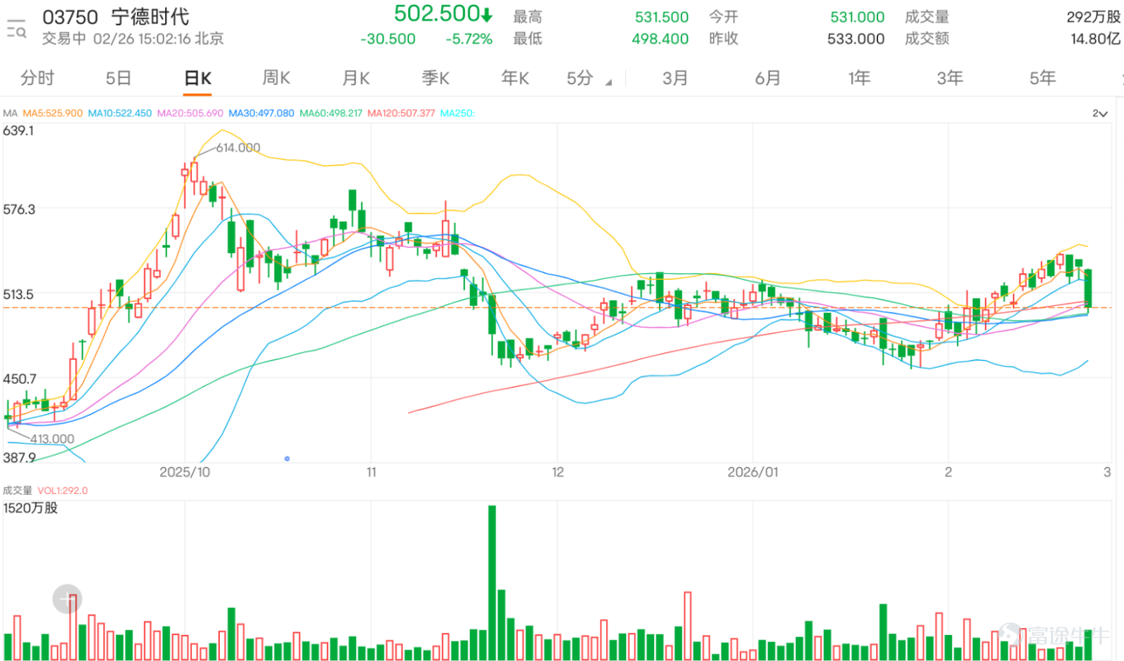Click the 2025/10 date axis label

tap(185, 472)
